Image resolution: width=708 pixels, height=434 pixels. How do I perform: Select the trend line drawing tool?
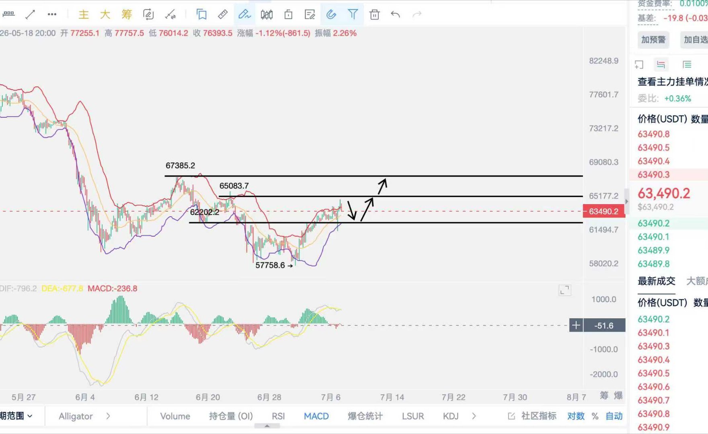(30, 14)
